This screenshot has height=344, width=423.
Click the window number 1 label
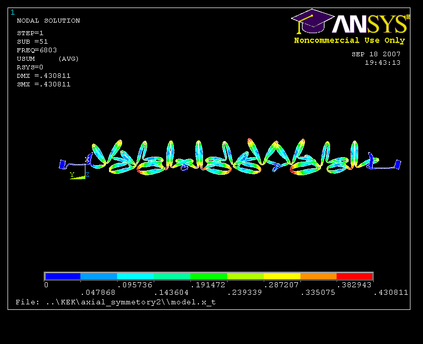point(13,12)
